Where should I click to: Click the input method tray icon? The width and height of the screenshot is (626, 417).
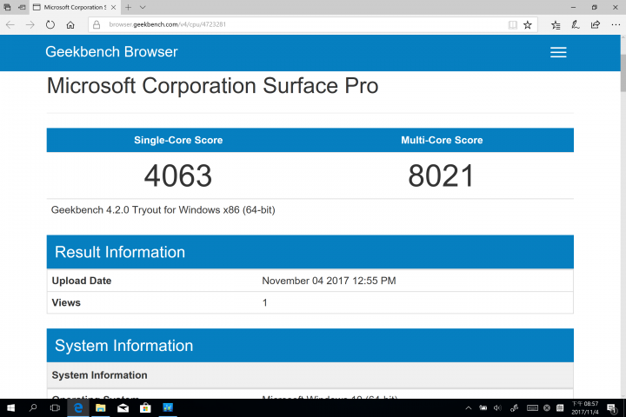(560, 407)
